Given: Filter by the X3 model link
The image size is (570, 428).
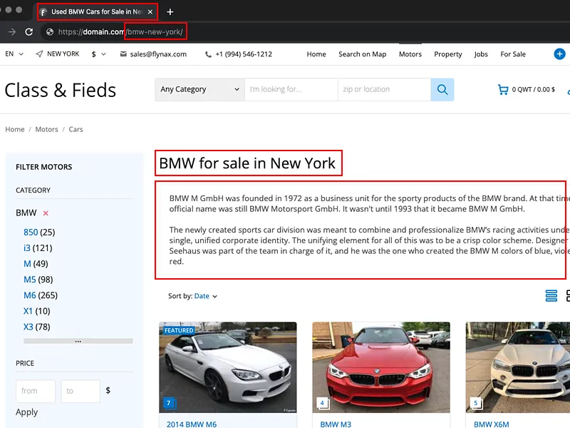Looking at the screenshot, I should tap(28, 327).
